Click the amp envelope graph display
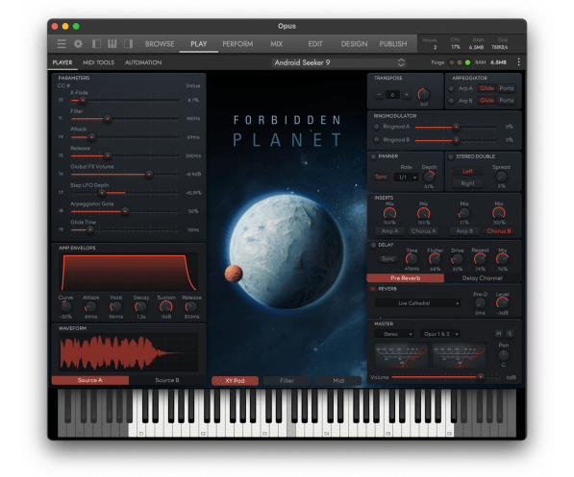 pos(129,272)
